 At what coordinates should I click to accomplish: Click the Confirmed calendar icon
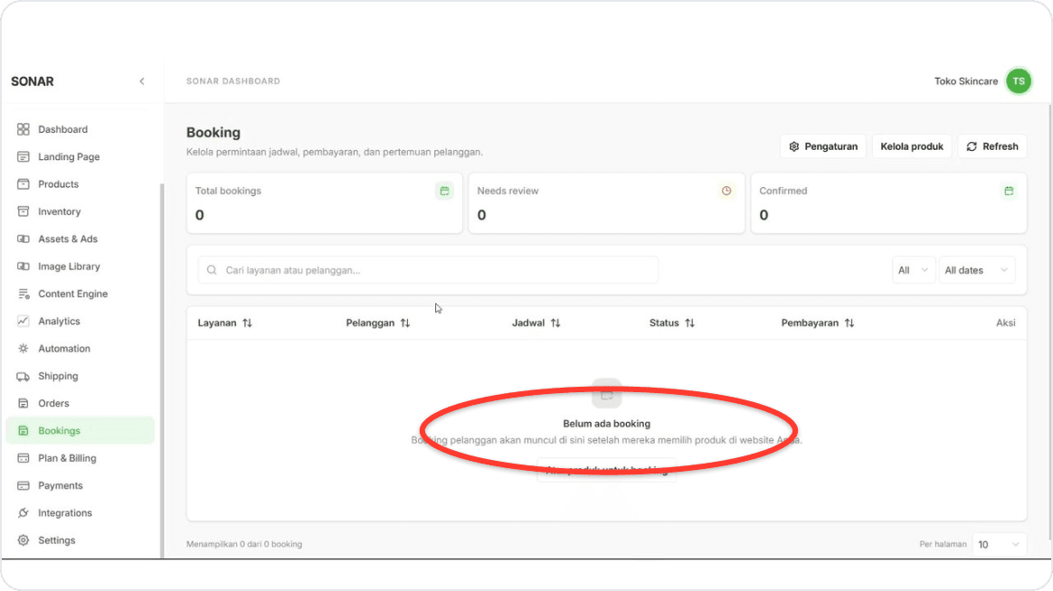tap(1009, 192)
